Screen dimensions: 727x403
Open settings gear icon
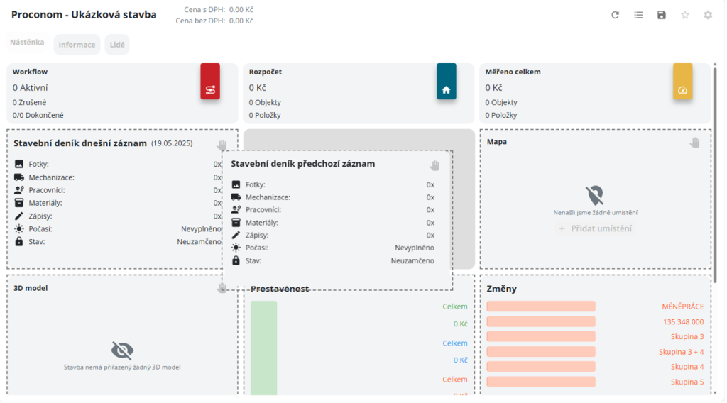(x=708, y=15)
